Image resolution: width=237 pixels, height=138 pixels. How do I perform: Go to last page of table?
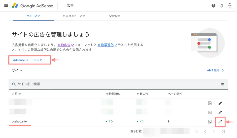223,132
